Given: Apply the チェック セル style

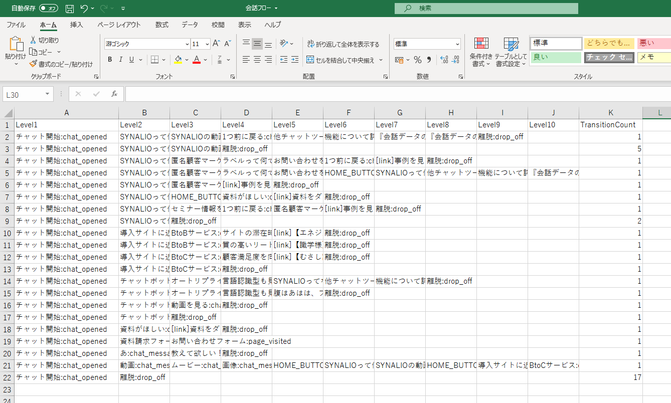Looking at the screenshot, I should 609,57.
